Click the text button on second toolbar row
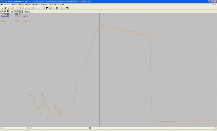Image resolution: width=217 pixels, height=131 pixels. tap(28, 12)
